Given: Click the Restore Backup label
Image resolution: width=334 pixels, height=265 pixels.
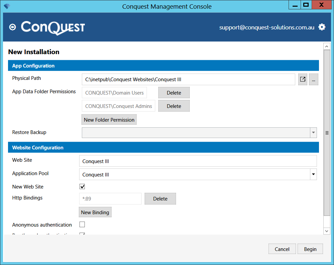Looking at the screenshot, I should pyautogui.click(x=29, y=132).
